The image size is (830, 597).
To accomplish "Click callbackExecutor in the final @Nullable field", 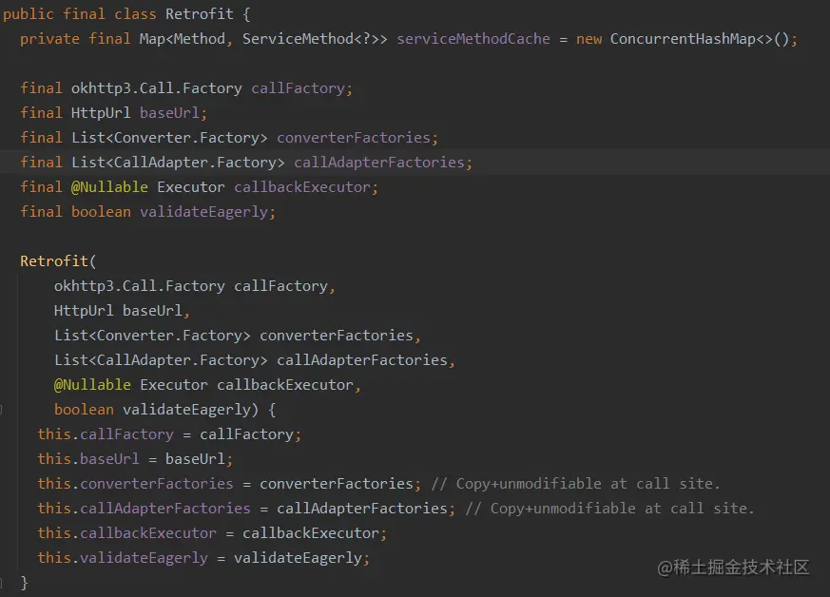I will 302,187.
